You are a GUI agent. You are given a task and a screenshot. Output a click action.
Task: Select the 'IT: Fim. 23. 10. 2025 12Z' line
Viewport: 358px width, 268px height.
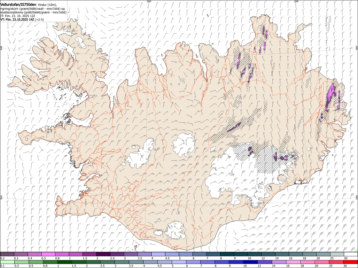pos(18,16)
